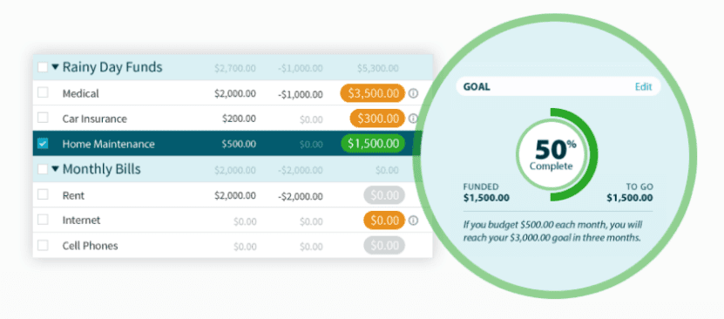Click info icon next to Medical balance

[x=413, y=94]
